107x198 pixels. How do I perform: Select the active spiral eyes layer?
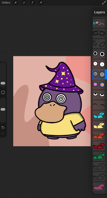tap(99, 74)
